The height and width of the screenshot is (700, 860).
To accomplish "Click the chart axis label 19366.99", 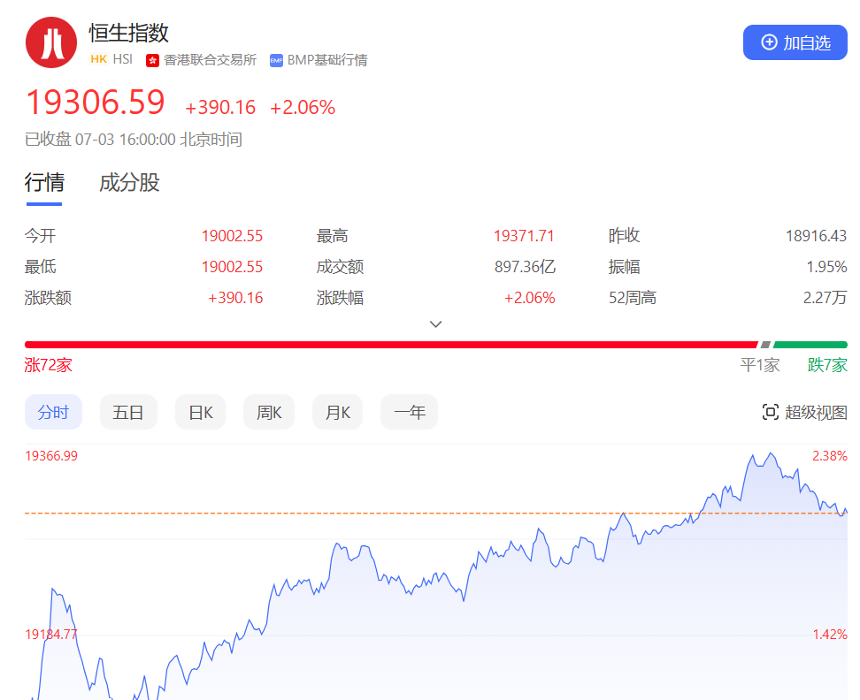I will [x=51, y=456].
